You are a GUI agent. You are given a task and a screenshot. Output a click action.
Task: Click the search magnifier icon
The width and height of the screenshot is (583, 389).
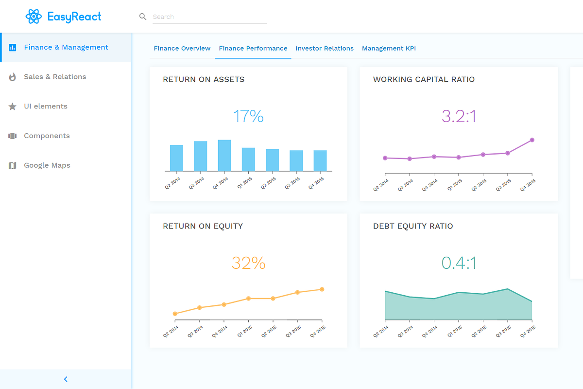[x=143, y=17]
